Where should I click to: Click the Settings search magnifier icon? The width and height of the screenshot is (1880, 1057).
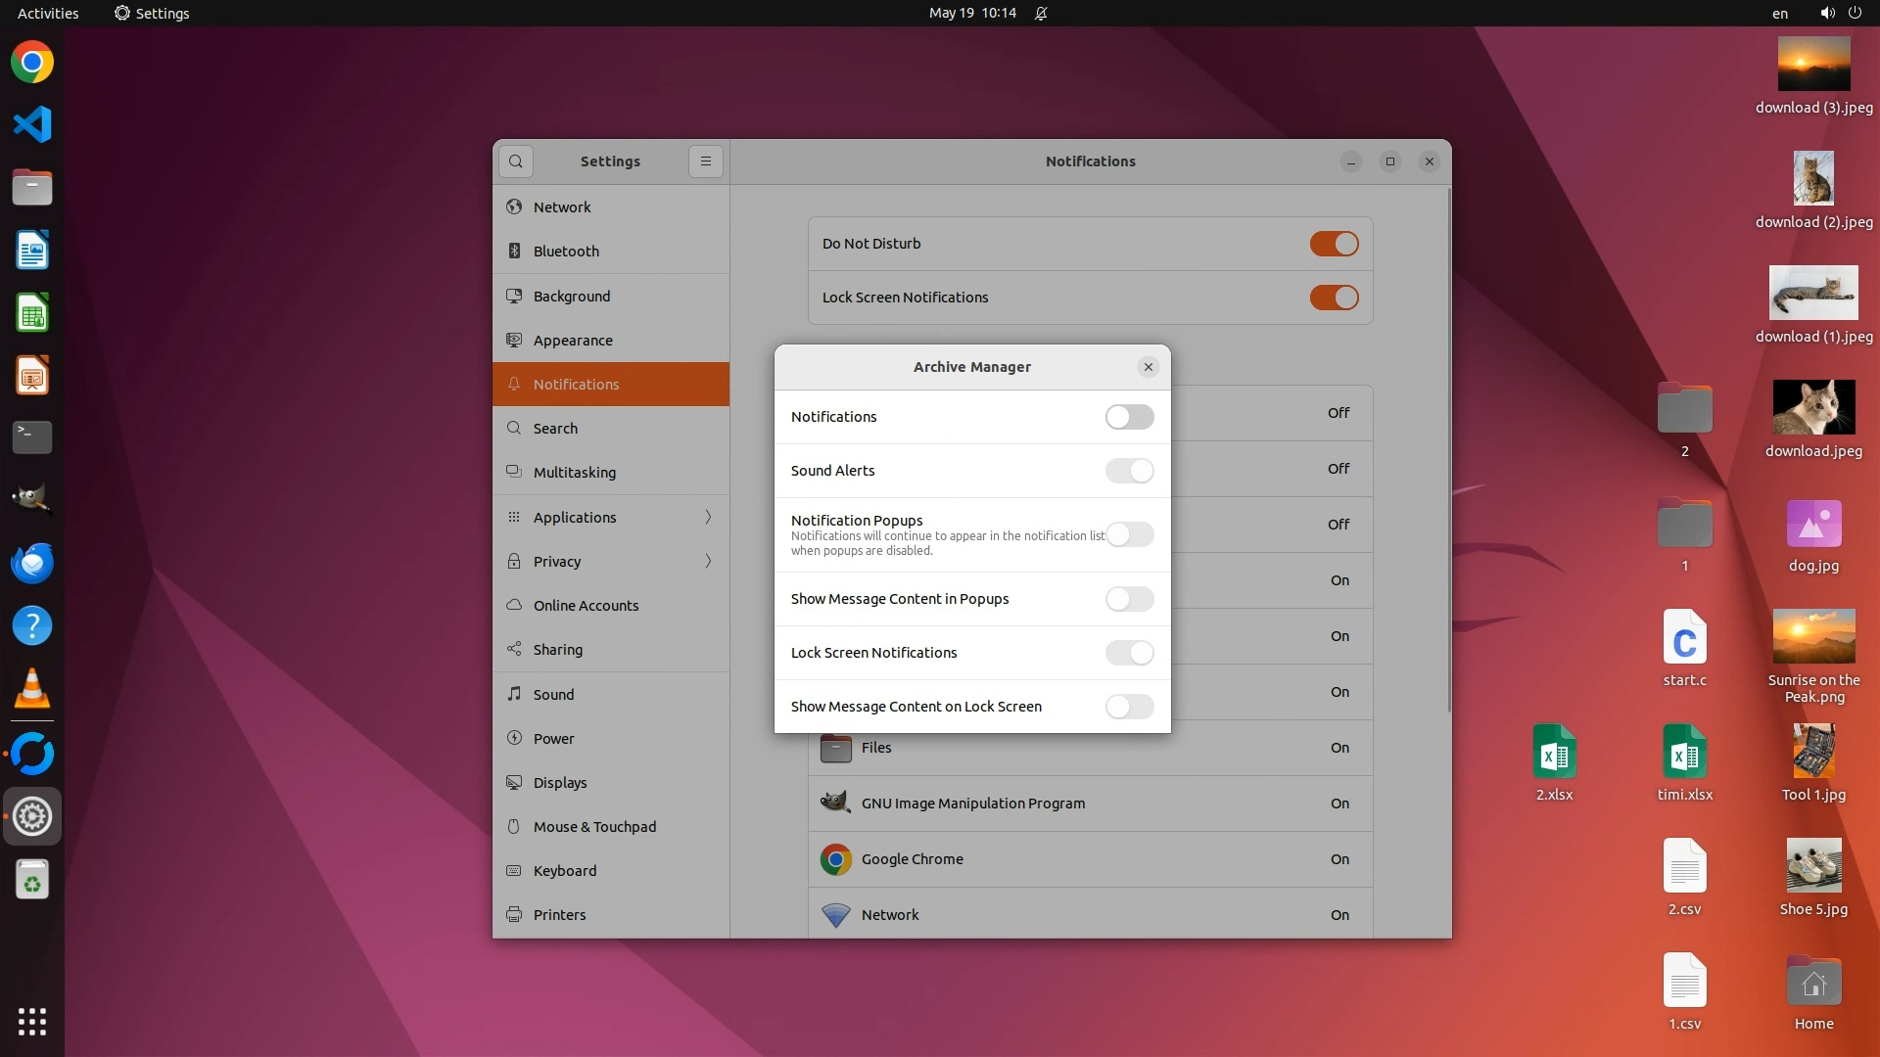click(x=516, y=161)
